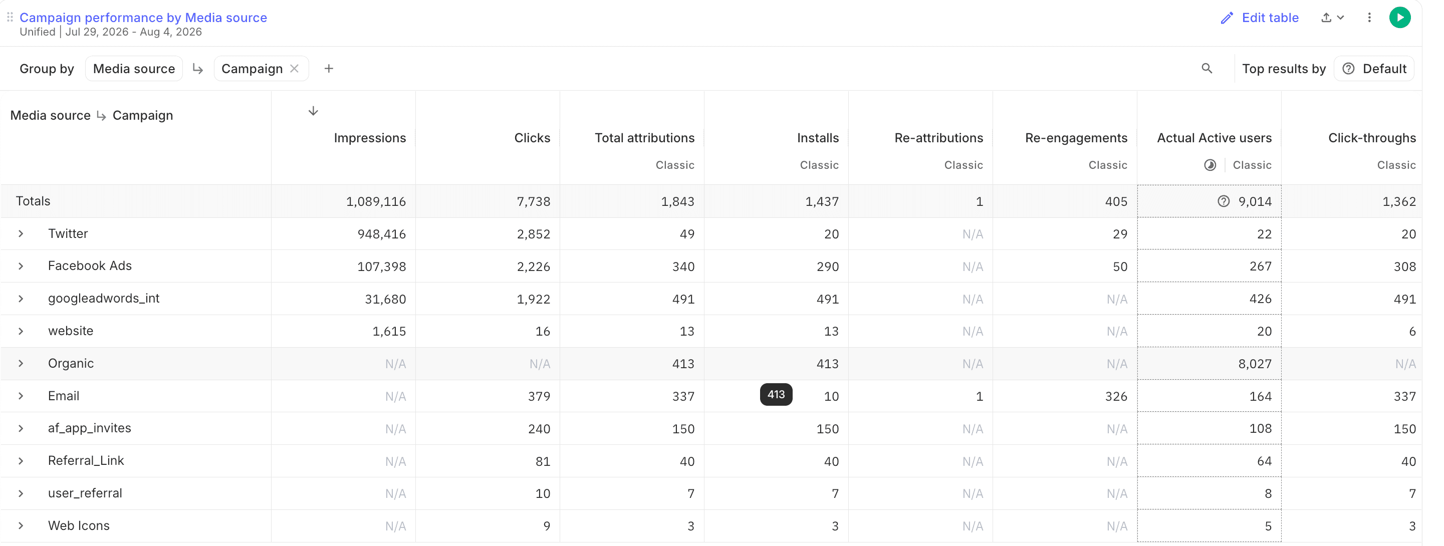Click the Media source and Campaign header
Viewport: 1444px width, 546px height.
[91, 116]
